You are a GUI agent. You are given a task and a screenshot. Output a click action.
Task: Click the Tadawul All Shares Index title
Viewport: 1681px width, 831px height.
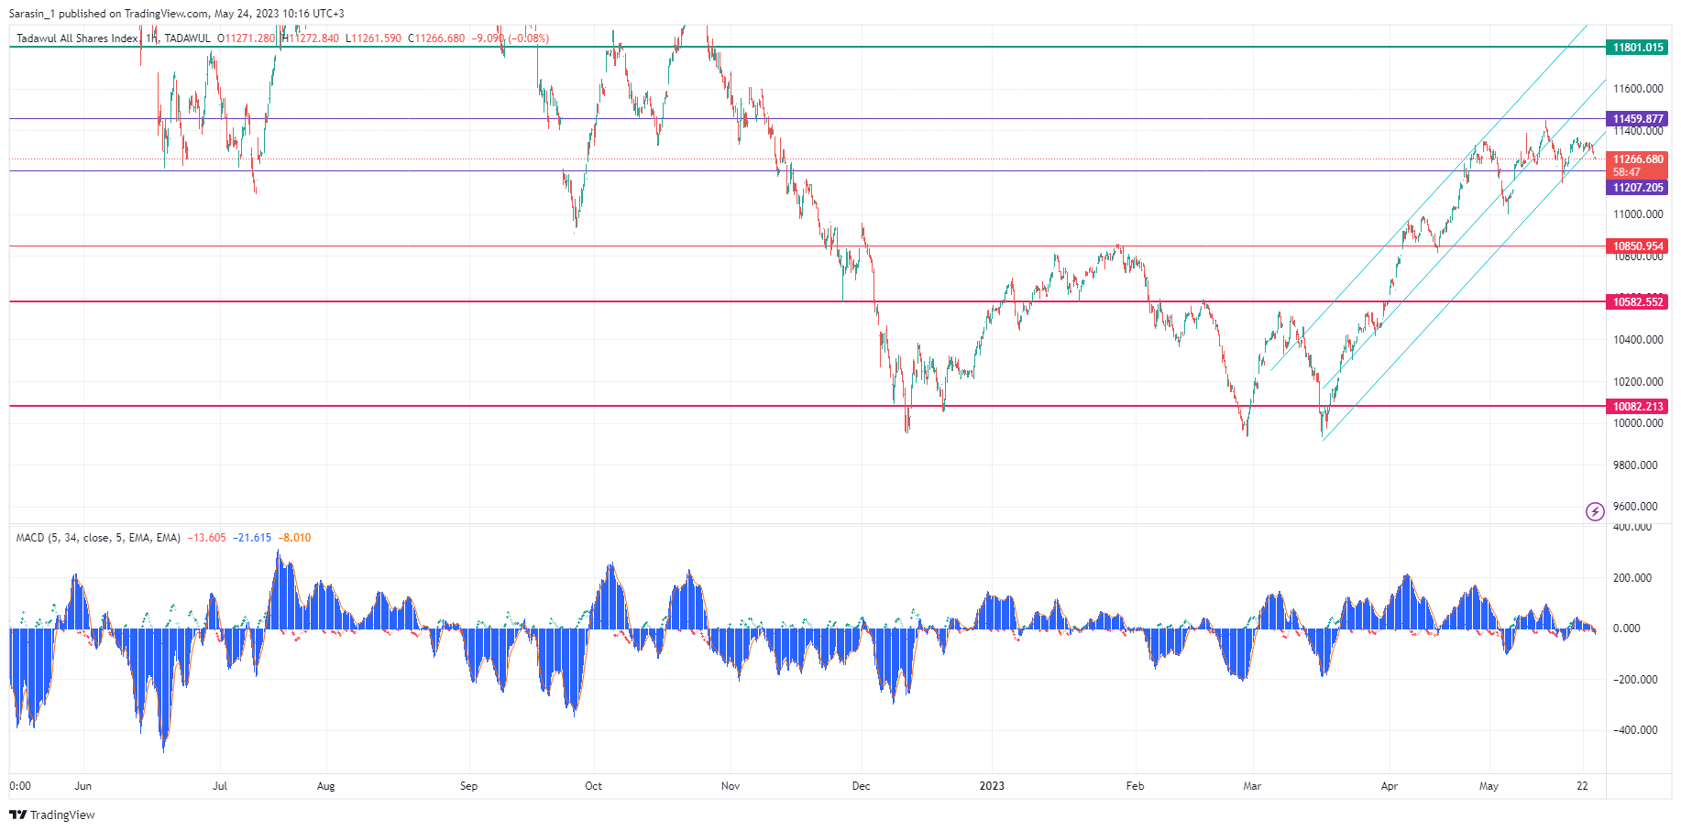click(x=77, y=38)
